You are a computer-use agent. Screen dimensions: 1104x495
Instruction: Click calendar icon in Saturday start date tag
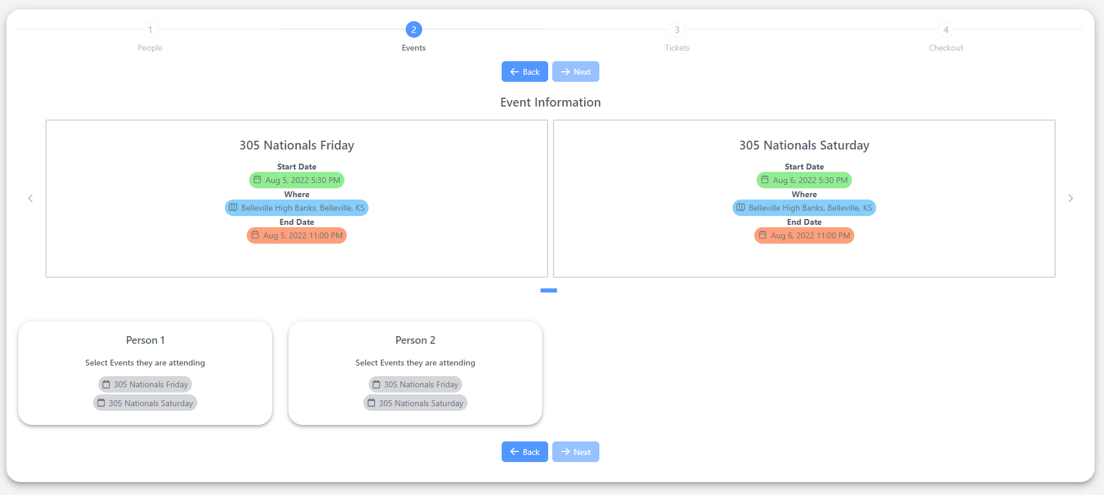[765, 180]
